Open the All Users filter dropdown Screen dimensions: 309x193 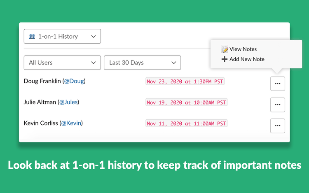62,63
